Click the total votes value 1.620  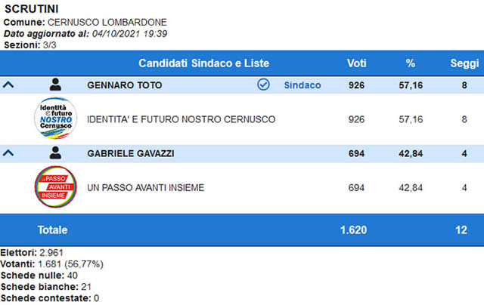coord(353,230)
